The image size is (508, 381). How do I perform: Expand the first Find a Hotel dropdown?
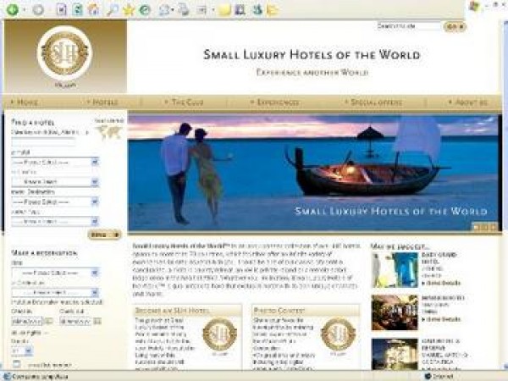pyautogui.click(x=95, y=162)
